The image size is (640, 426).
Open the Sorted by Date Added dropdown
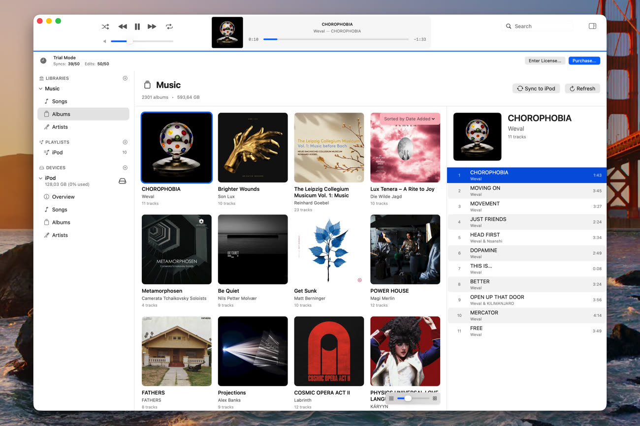click(410, 119)
